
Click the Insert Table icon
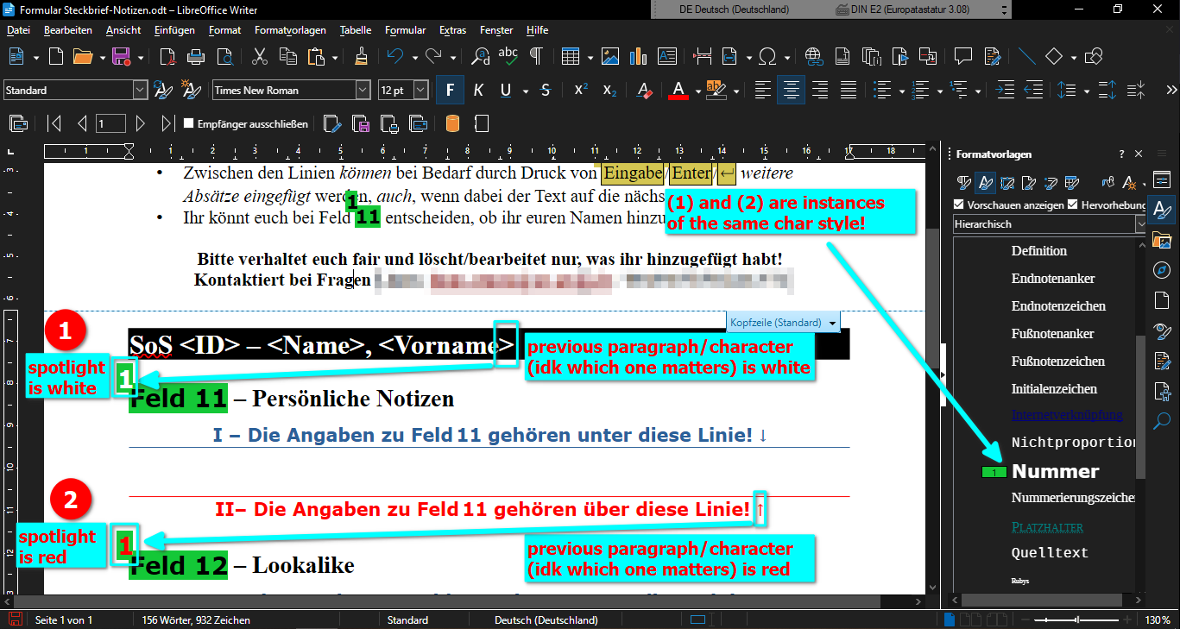[x=570, y=57]
